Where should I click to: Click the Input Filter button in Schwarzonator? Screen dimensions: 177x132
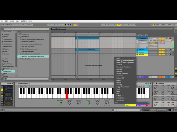(24, 86)
